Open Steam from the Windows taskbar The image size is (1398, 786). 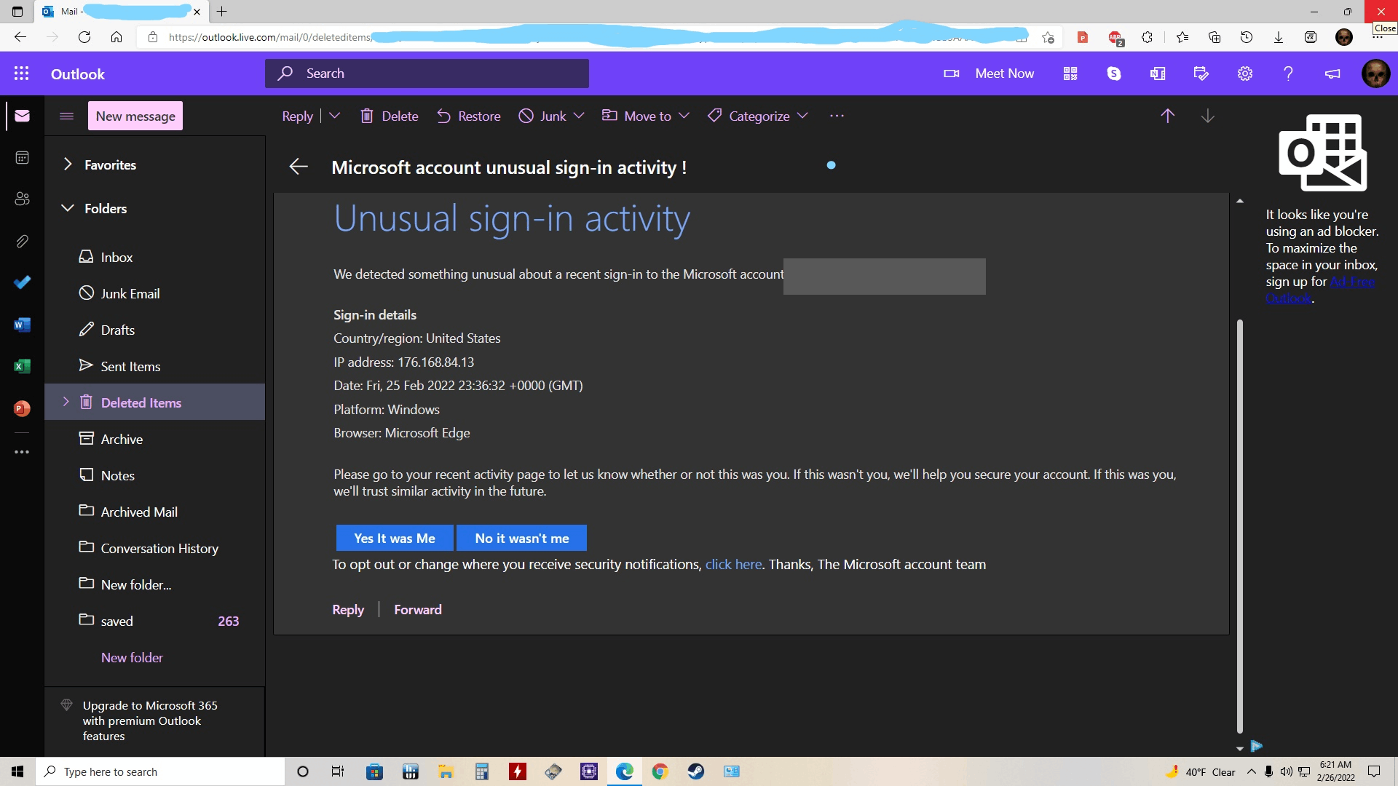coord(695,771)
